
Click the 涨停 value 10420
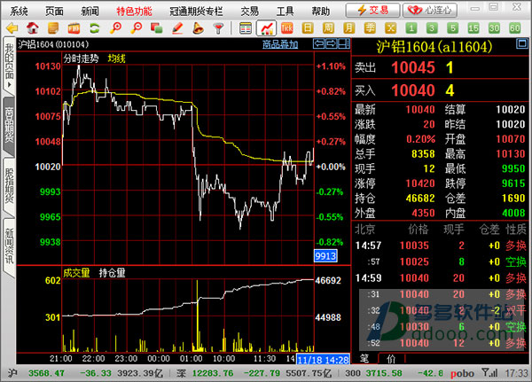(420, 183)
